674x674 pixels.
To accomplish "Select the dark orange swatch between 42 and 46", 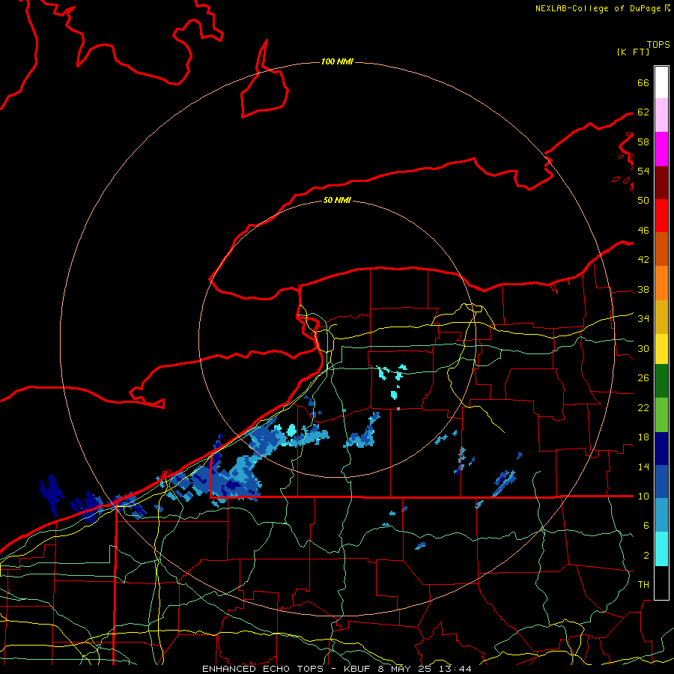I will [661, 249].
